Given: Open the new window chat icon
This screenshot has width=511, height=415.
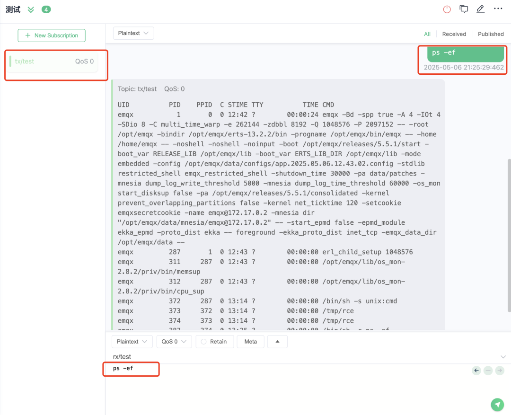Looking at the screenshot, I should (463, 9).
